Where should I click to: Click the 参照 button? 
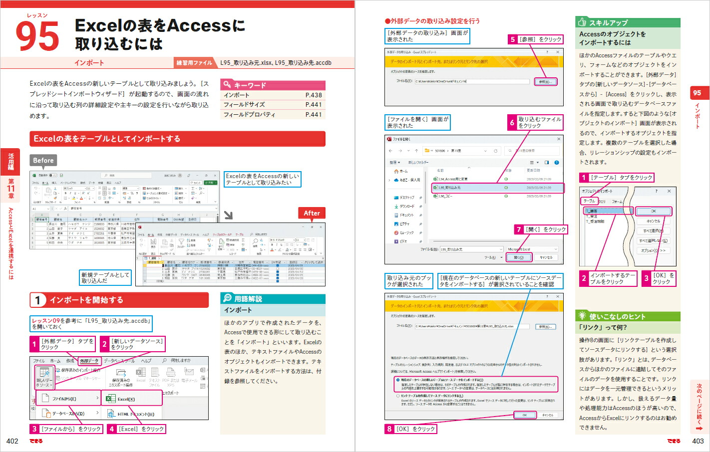[546, 81]
